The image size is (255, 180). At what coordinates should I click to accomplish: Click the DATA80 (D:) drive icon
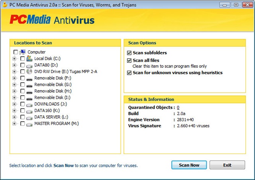(x=29, y=65)
